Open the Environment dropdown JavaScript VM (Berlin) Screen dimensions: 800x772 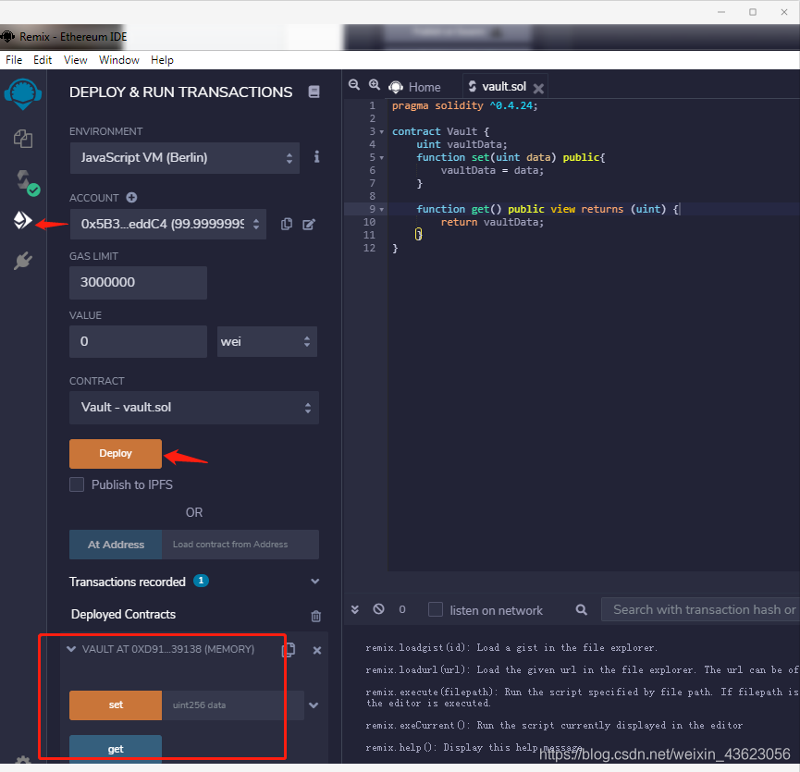pyautogui.click(x=185, y=157)
